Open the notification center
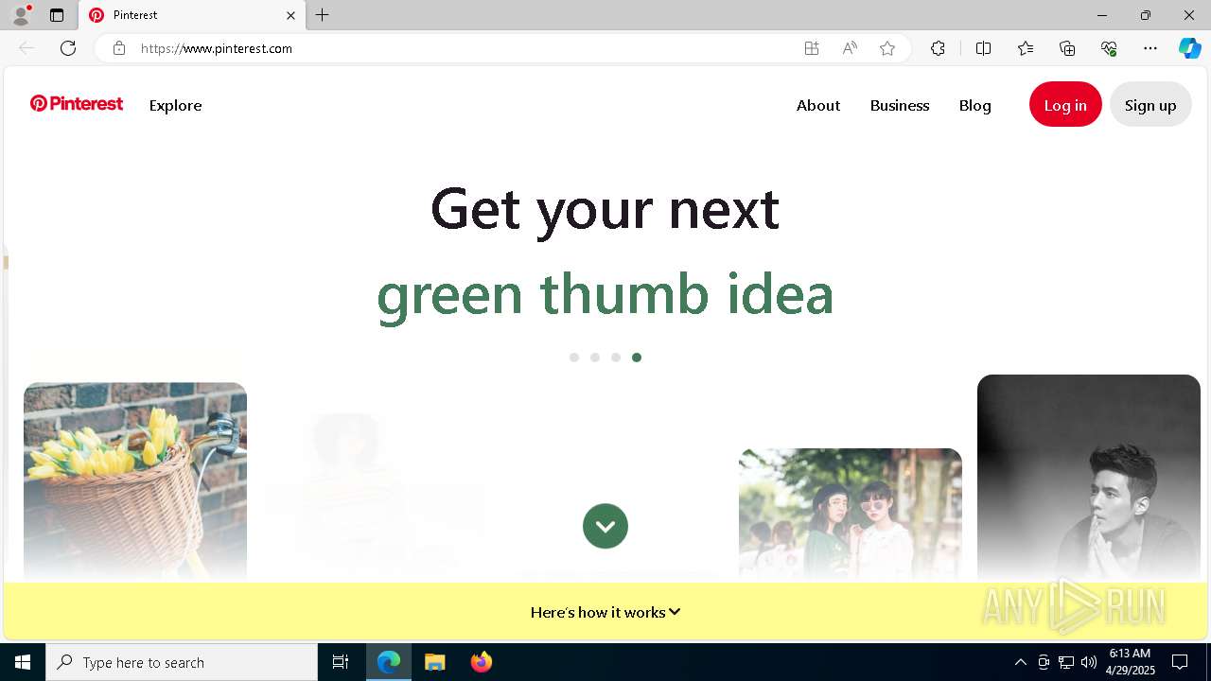 (x=1180, y=662)
